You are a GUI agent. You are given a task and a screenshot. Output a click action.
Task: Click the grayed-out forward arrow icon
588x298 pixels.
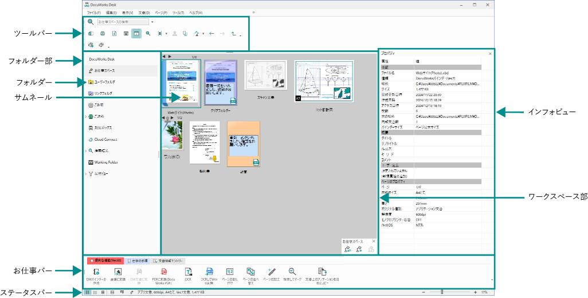tap(222, 34)
